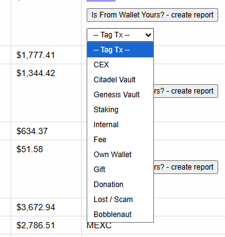Click create report button beside $51.58 row

186,167
